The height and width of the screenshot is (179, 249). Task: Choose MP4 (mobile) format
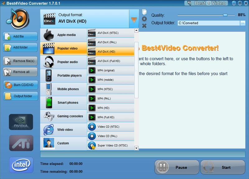[x=111, y=80]
